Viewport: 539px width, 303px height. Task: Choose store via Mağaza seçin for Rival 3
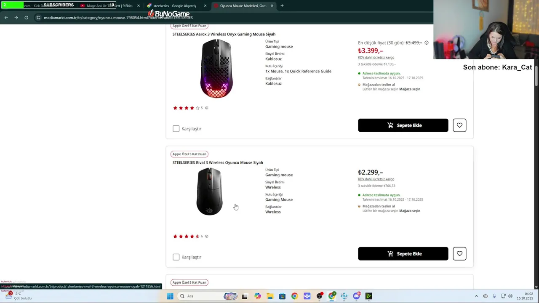[x=410, y=211]
